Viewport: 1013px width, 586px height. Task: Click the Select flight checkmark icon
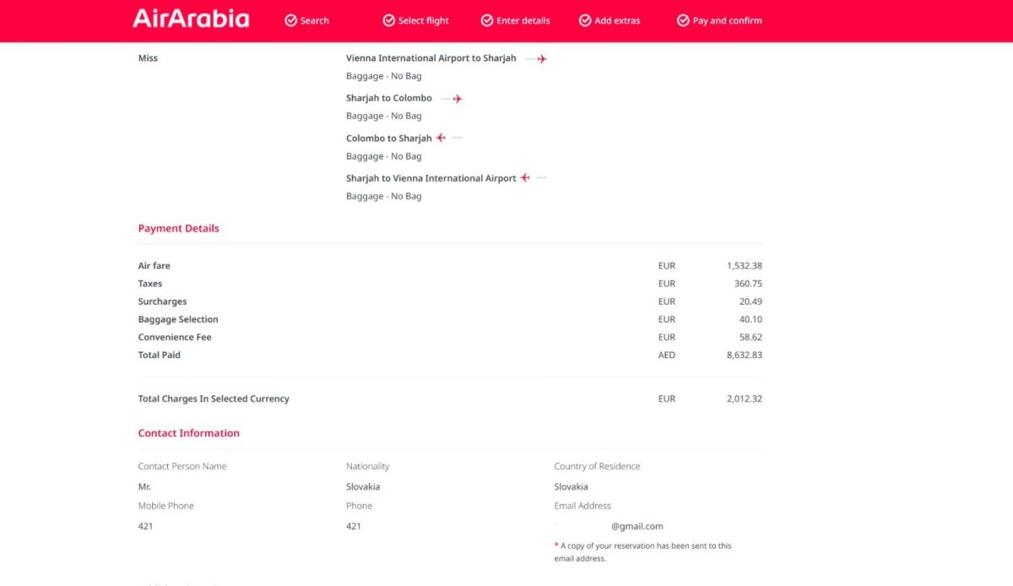pyautogui.click(x=389, y=20)
